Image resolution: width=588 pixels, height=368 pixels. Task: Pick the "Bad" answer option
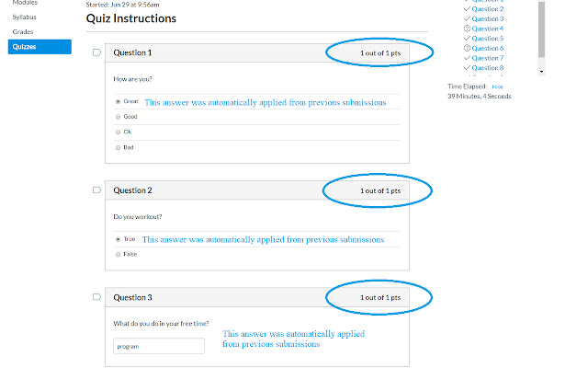pos(118,147)
